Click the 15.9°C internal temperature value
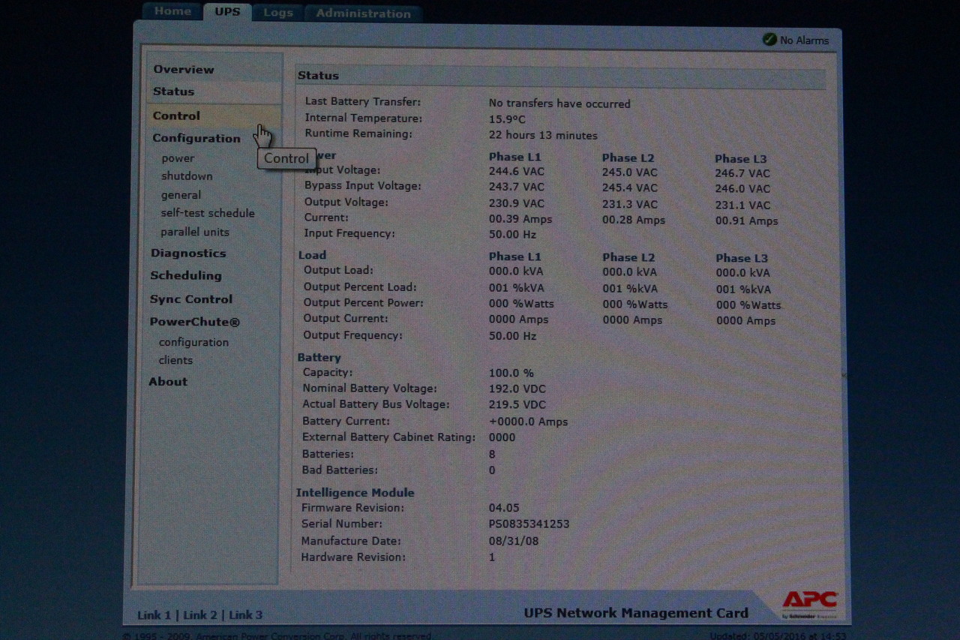Viewport: 960px width, 640px height. (x=508, y=119)
